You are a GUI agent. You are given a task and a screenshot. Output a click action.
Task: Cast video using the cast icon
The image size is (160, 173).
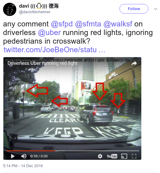pyautogui.click(x=124, y=156)
